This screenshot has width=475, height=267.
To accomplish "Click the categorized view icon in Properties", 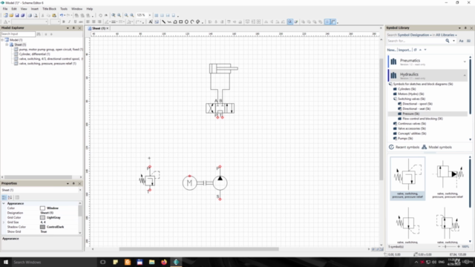I will coord(4,197).
